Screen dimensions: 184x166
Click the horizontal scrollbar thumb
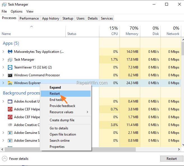click(70, 150)
